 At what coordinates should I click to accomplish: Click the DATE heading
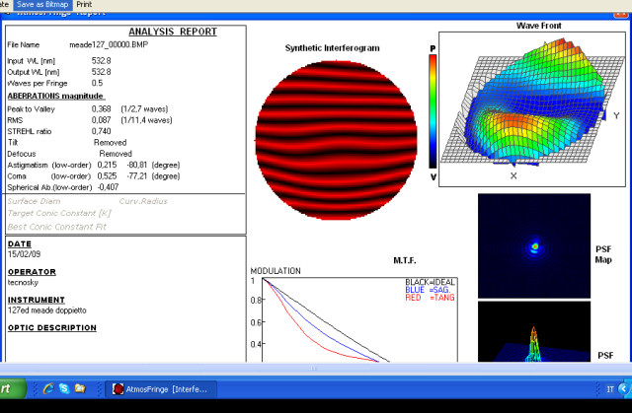pos(20,244)
